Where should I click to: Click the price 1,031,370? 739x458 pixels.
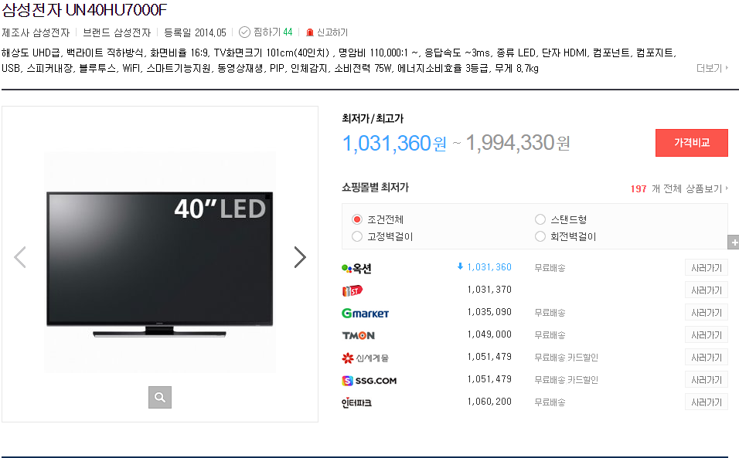point(489,290)
